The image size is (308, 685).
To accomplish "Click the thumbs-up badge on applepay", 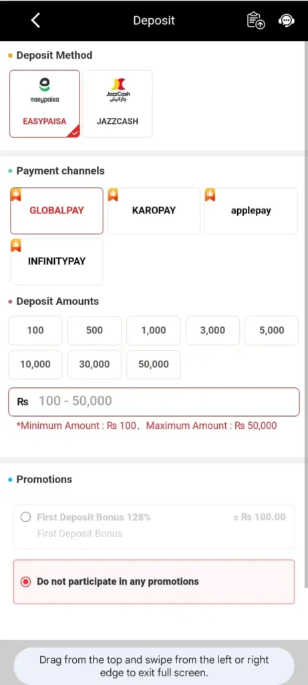I will coord(210,195).
